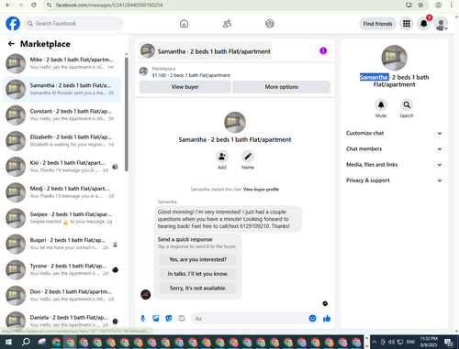Screen dimensions: 459x349
Task: Open the Facebook logo home link
Action: click(13, 24)
